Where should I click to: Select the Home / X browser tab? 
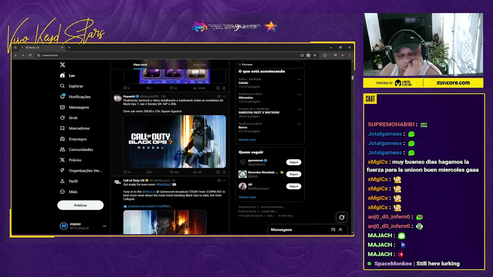[x=42, y=48]
